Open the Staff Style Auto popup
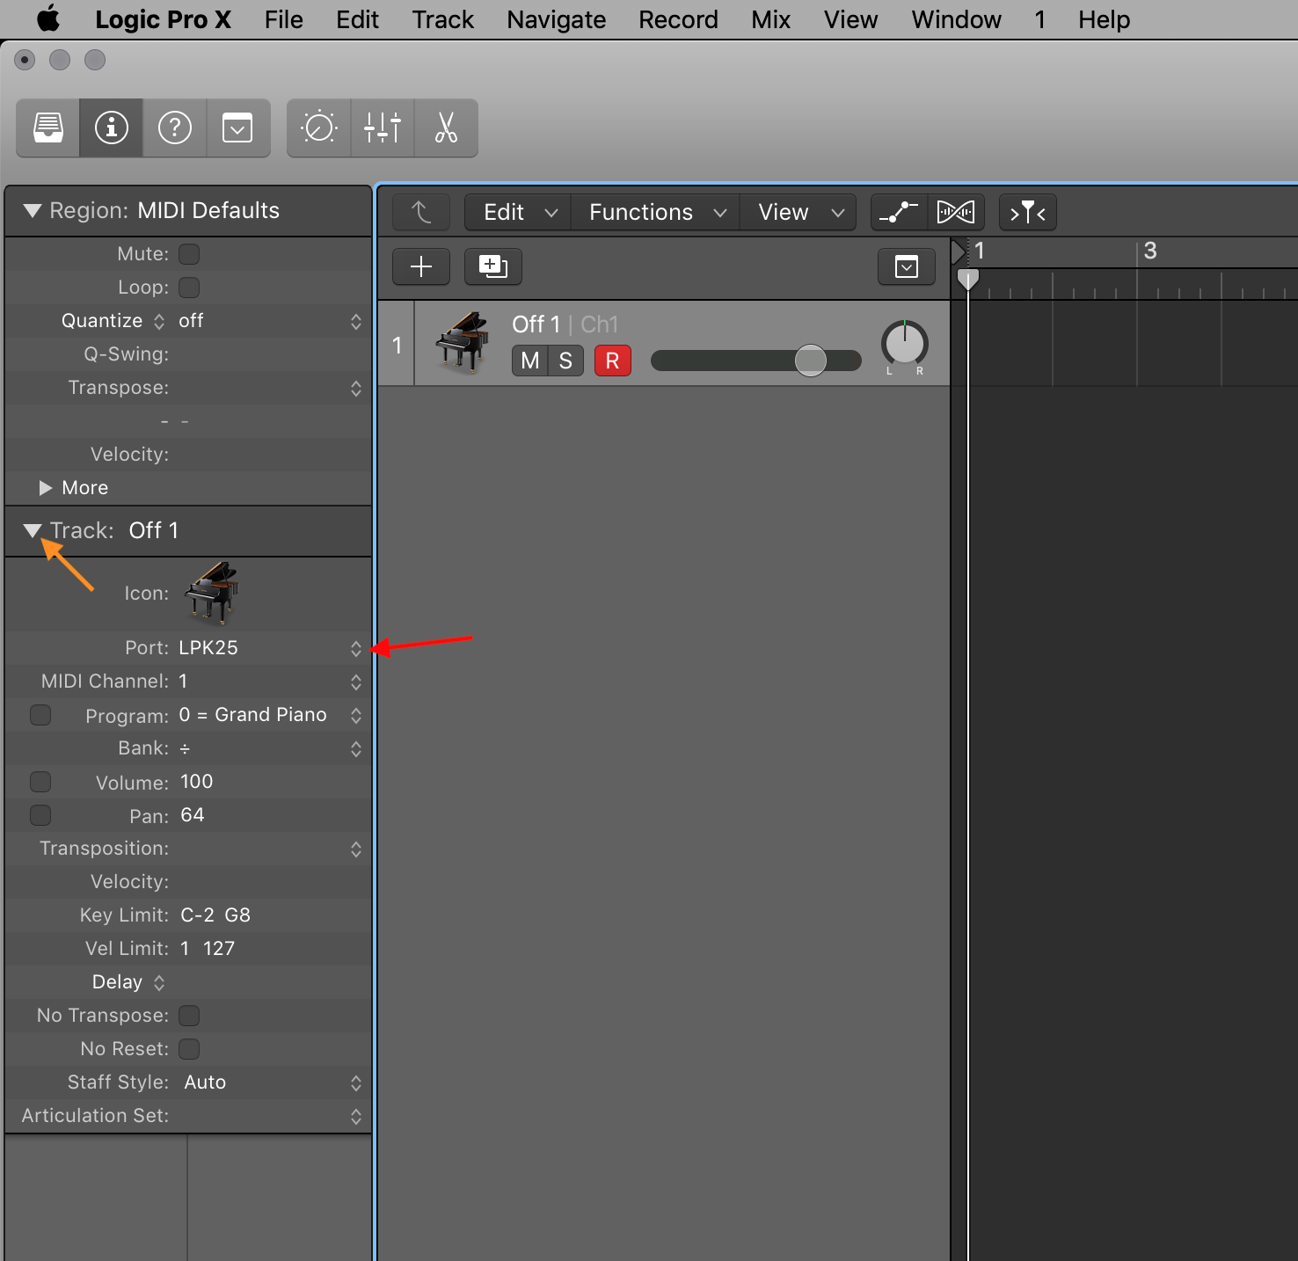The width and height of the screenshot is (1298, 1261). (271, 1082)
